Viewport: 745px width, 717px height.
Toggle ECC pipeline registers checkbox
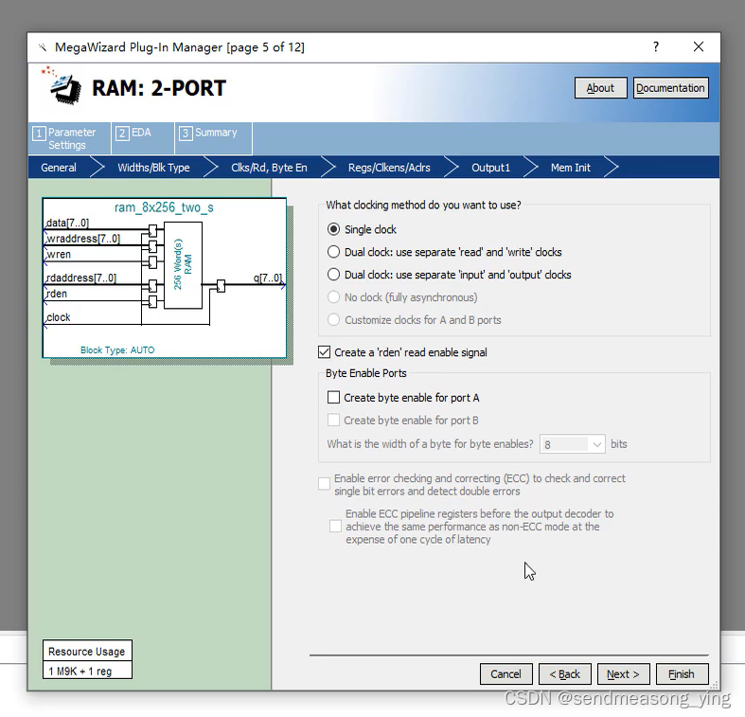(335, 526)
